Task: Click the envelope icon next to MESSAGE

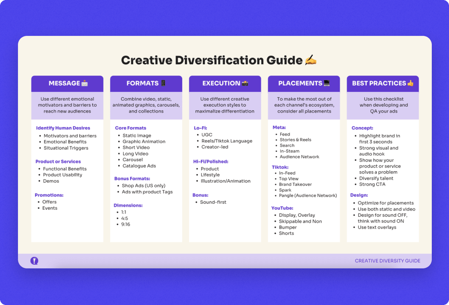Action: pos(85,83)
